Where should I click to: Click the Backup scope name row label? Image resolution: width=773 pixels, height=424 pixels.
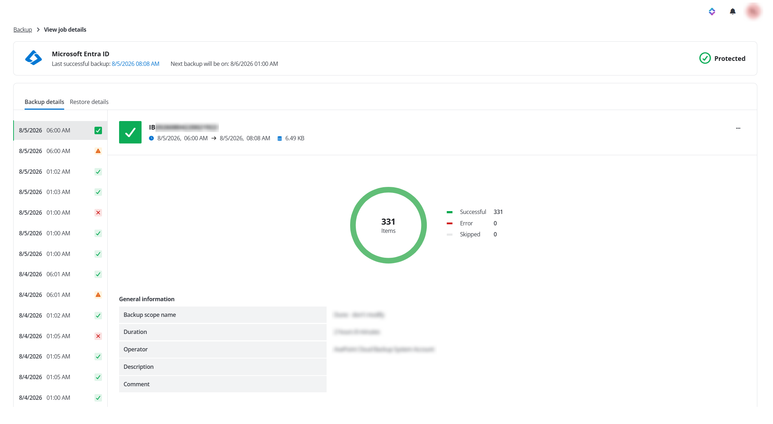(x=149, y=315)
